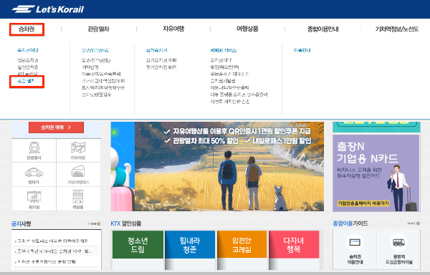Screen dimensions: 430x275
Task: Click the 정기승차권 submenu heading
Action: (156, 50)
